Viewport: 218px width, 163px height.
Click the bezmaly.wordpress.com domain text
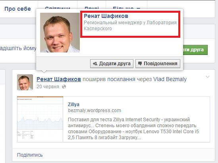coord(95,111)
